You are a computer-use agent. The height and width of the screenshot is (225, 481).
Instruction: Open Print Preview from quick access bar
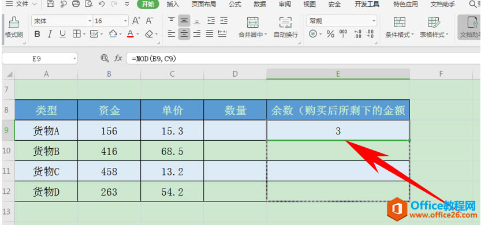[x=89, y=4]
